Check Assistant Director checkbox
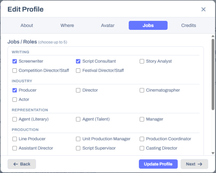Screen dimensions: 216x173 [15, 148]
